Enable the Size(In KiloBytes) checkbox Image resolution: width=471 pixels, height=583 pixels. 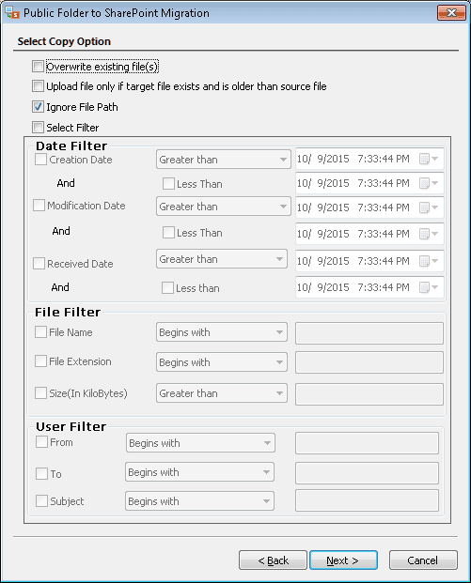pos(40,393)
